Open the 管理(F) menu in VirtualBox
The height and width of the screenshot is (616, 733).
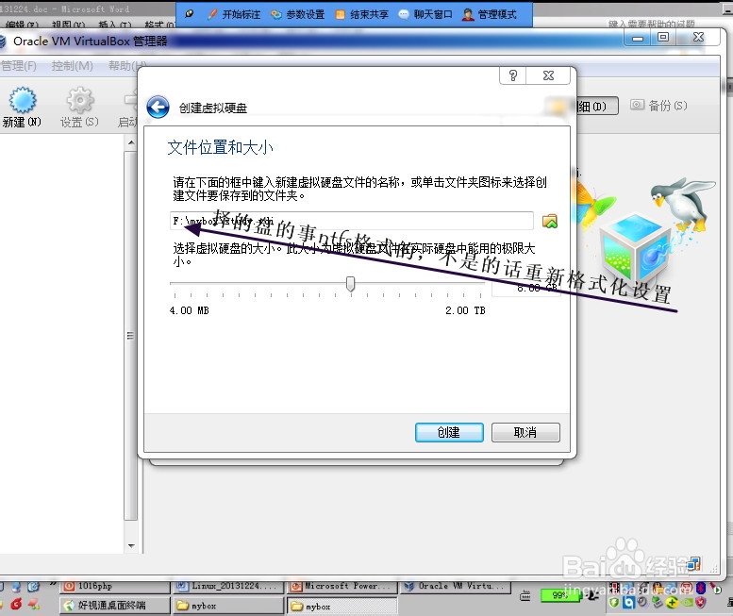coord(18,66)
